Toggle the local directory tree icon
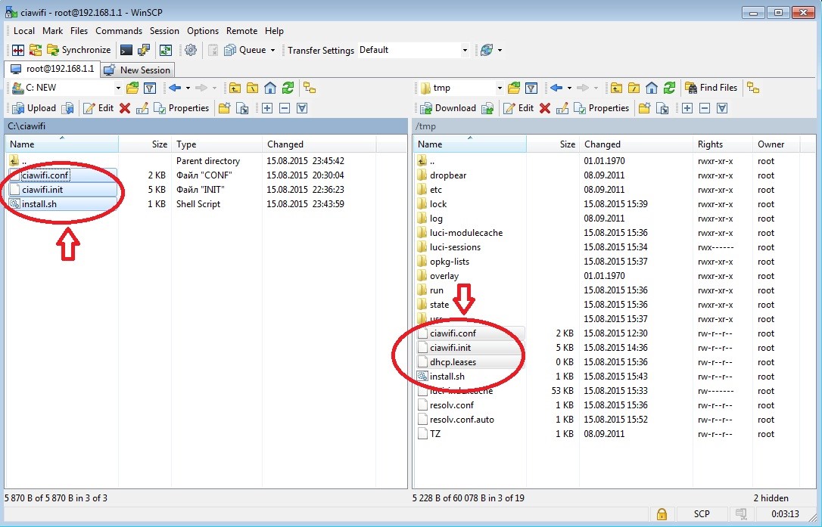The width and height of the screenshot is (822, 527). (x=310, y=88)
